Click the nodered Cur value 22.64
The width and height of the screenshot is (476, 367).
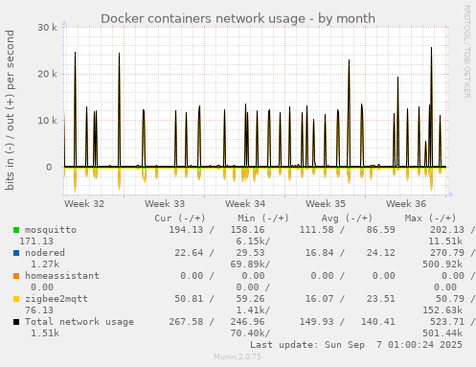[x=189, y=253]
